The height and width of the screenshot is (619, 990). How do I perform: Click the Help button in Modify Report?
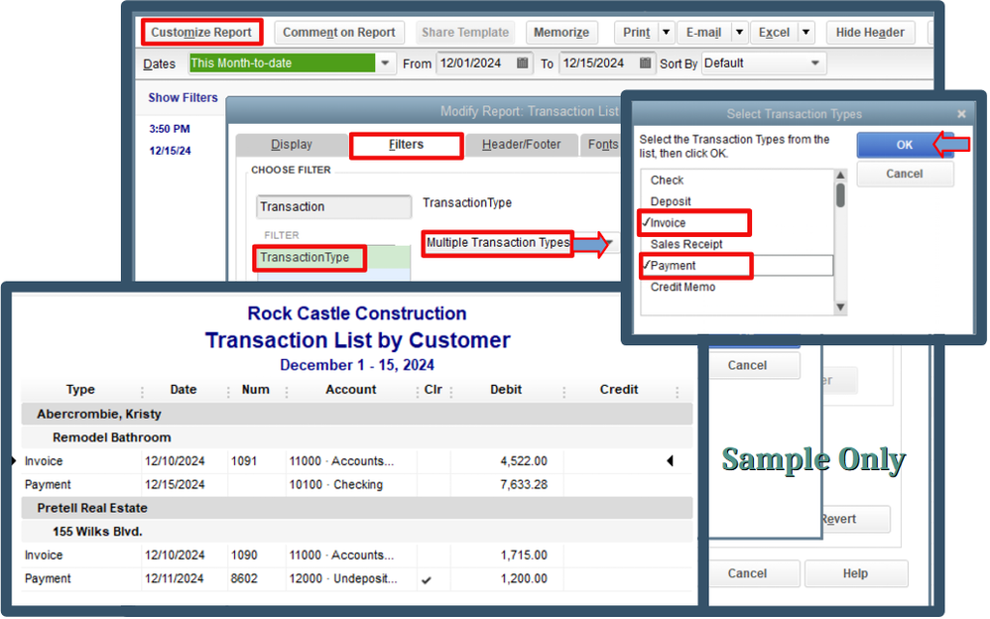tap(855, 573)
